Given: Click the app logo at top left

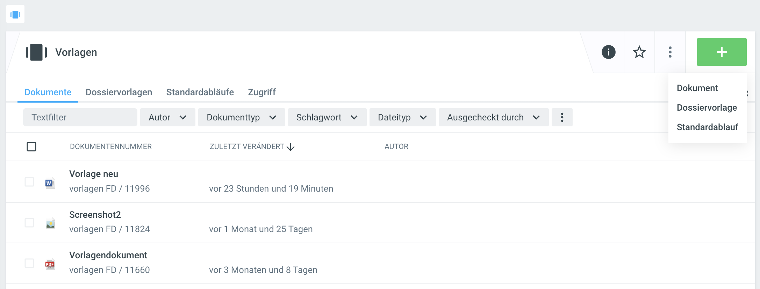Looking at the screenshot, I should 15,14.
